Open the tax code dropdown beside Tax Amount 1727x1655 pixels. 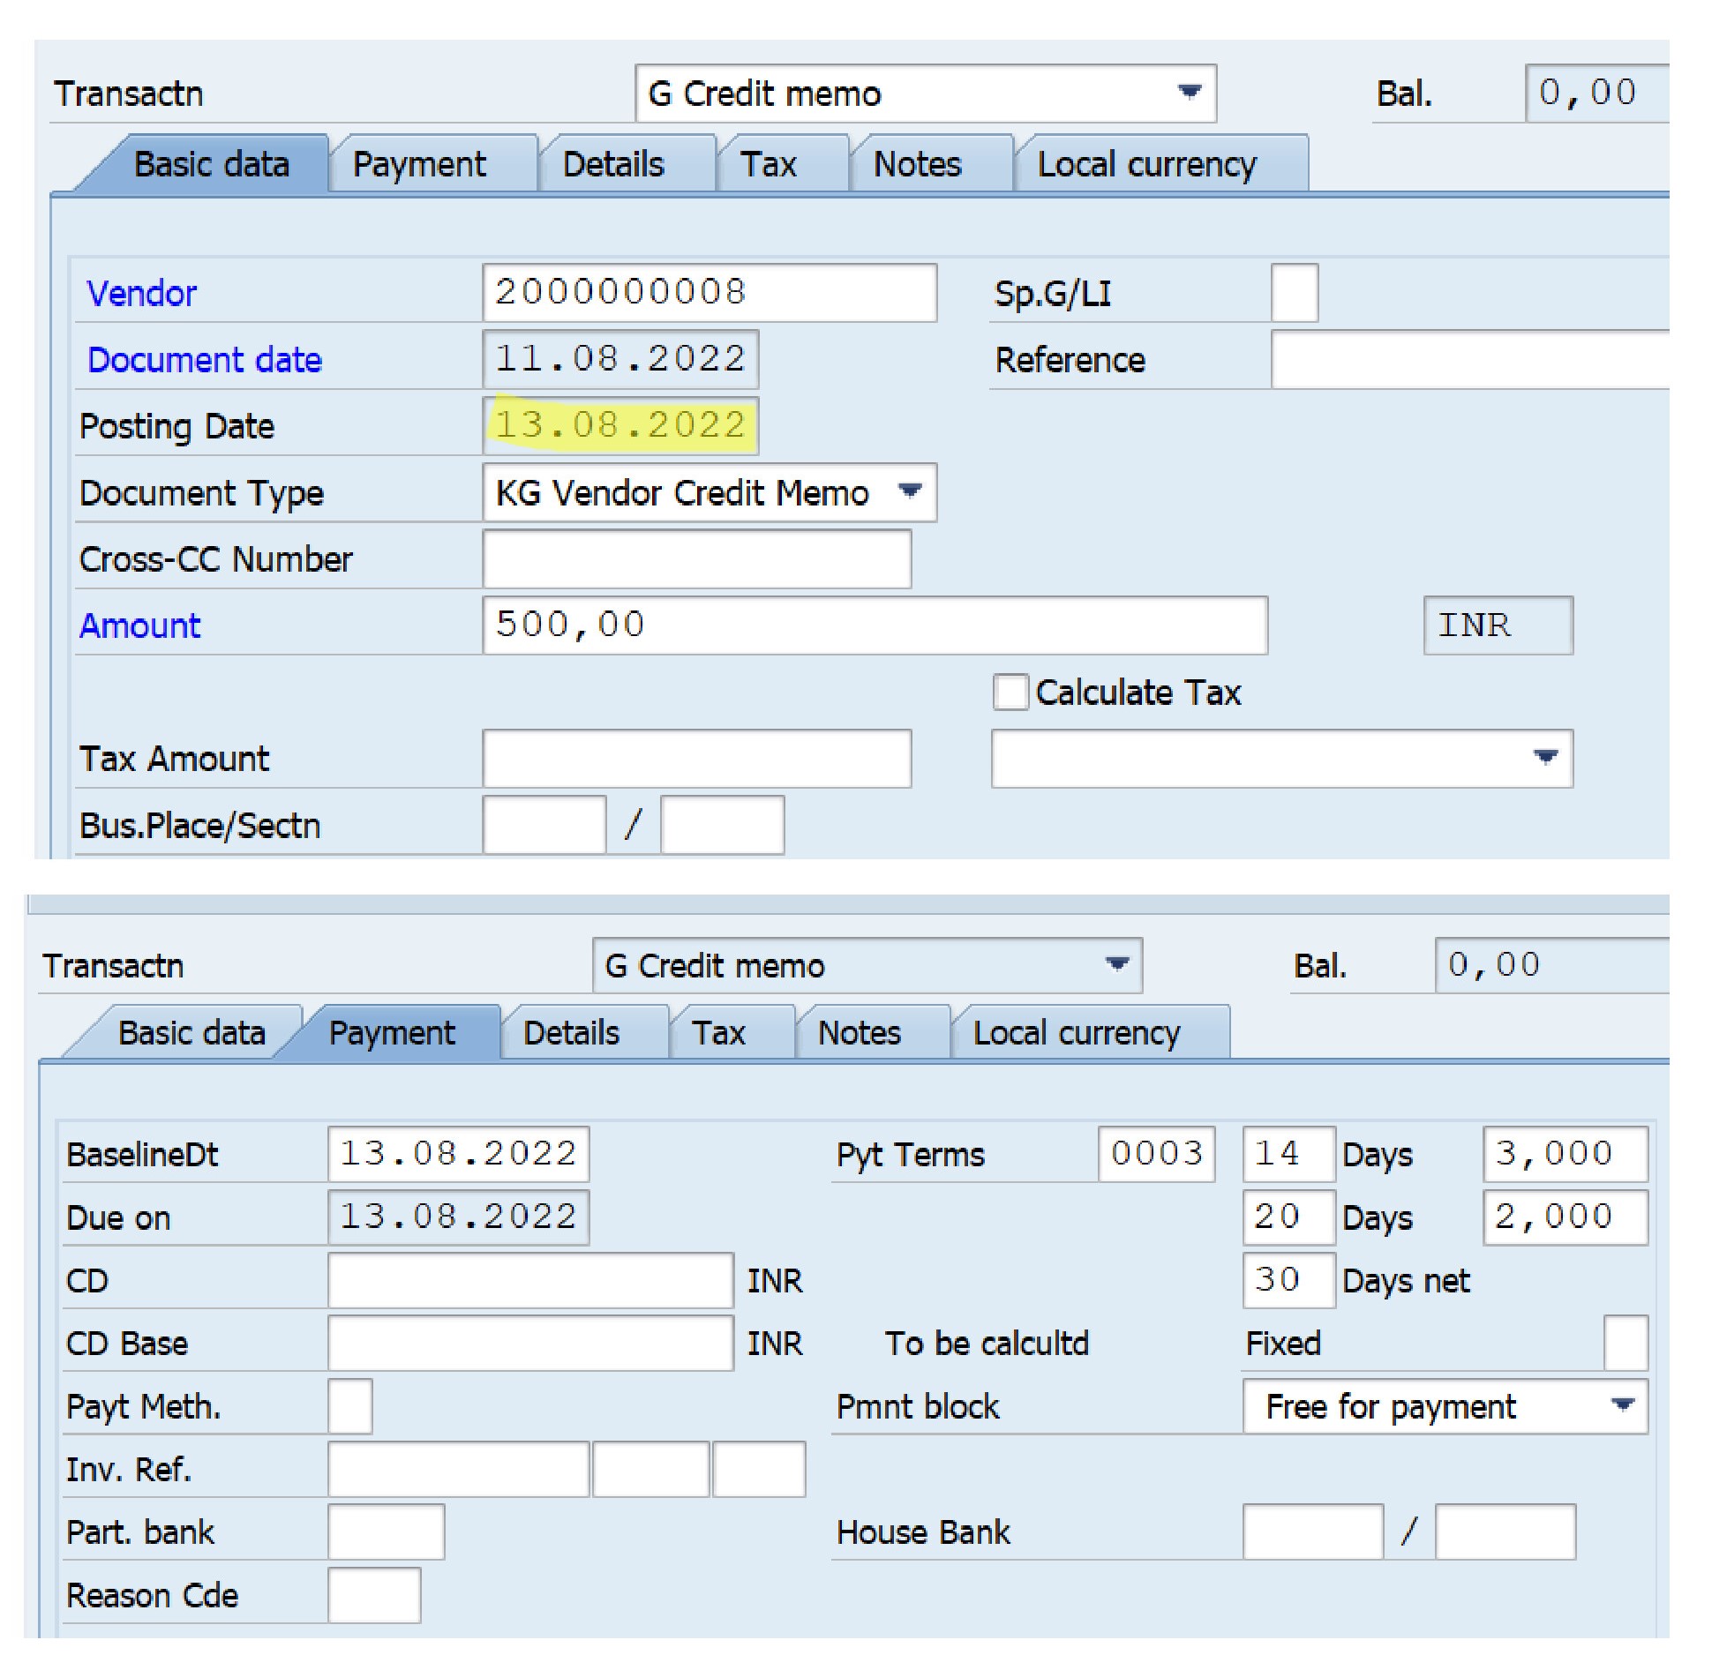(x=1544, y=758)
